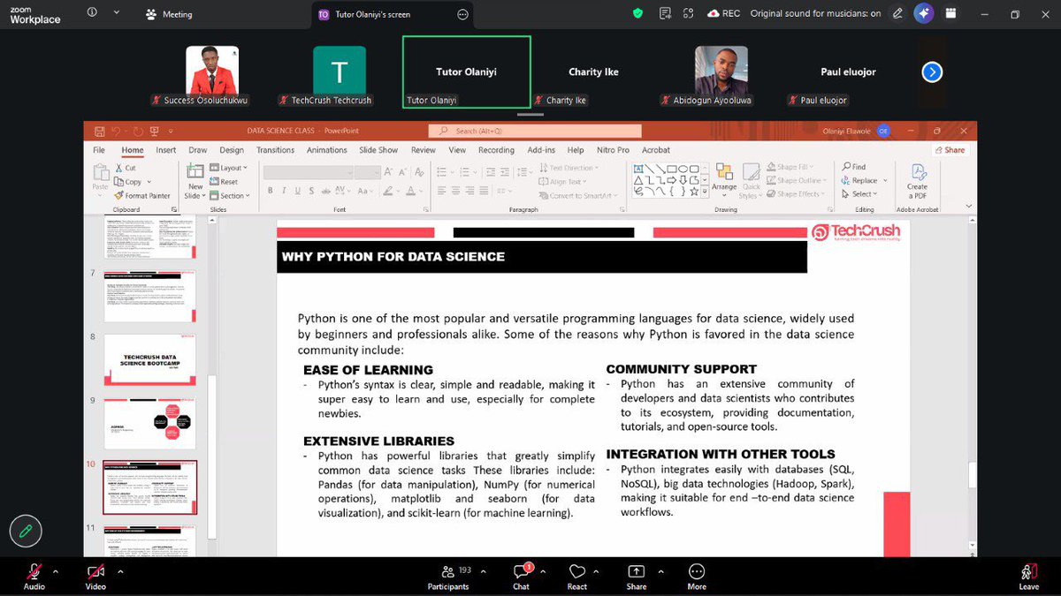Click the green annotate pencil button
The image size is (1061, 596).
click(x=26, y=531)
